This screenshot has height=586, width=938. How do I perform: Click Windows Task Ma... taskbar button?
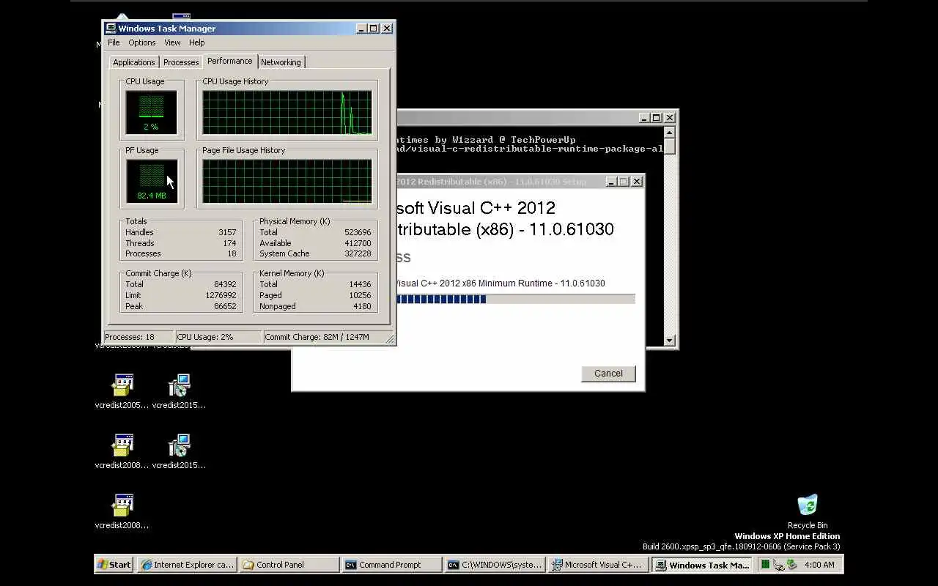702,565
